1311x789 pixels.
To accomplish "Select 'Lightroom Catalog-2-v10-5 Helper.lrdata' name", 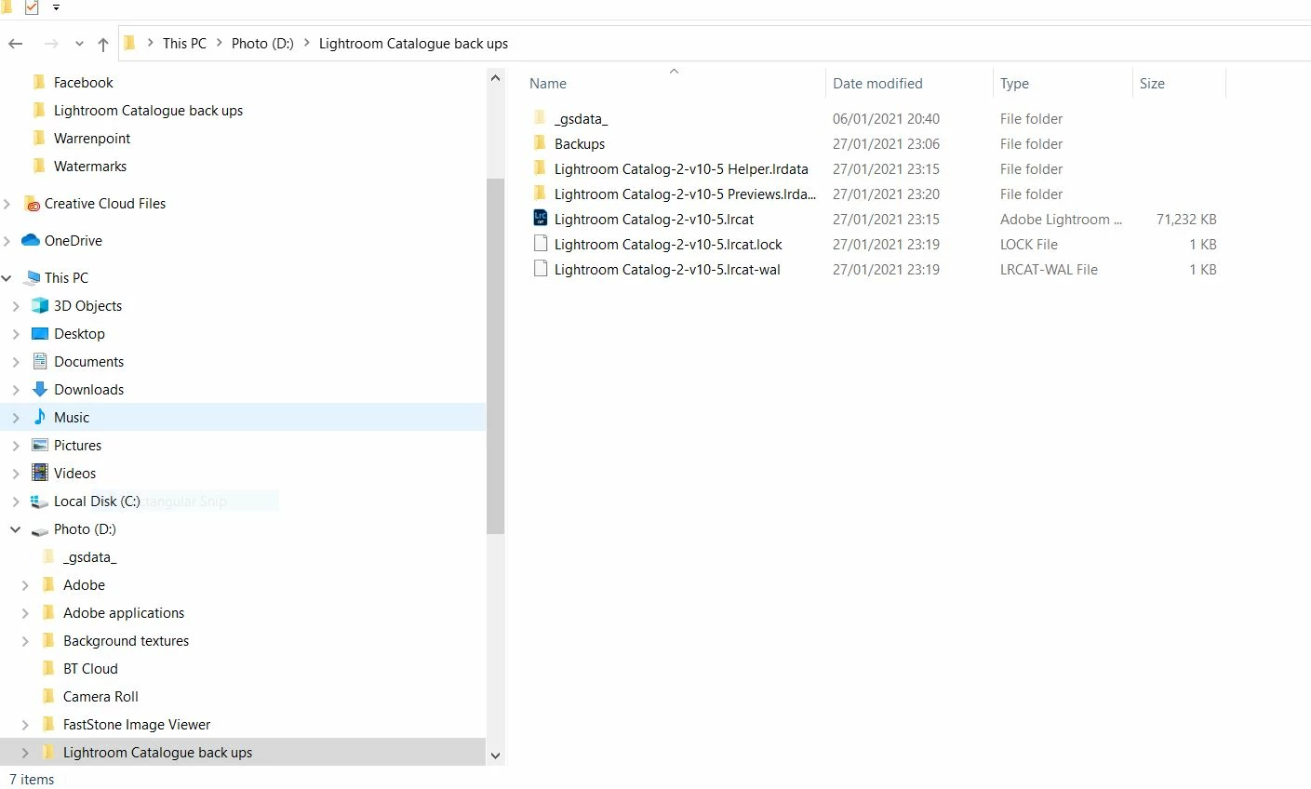I will tap(681, 169).
